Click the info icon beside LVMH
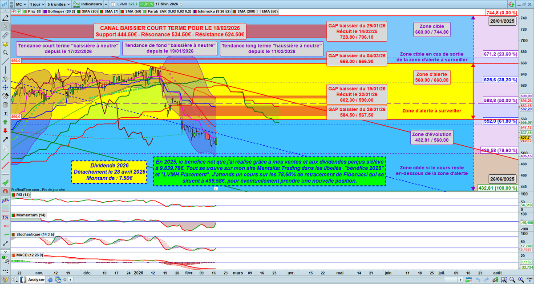The width and height of the screenshot is (534, 284). 113,4
